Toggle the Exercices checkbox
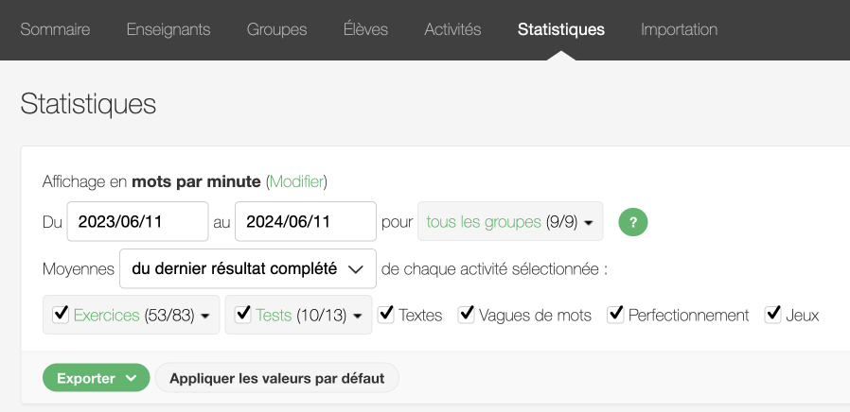850x412 pixels. pos(62,315)
